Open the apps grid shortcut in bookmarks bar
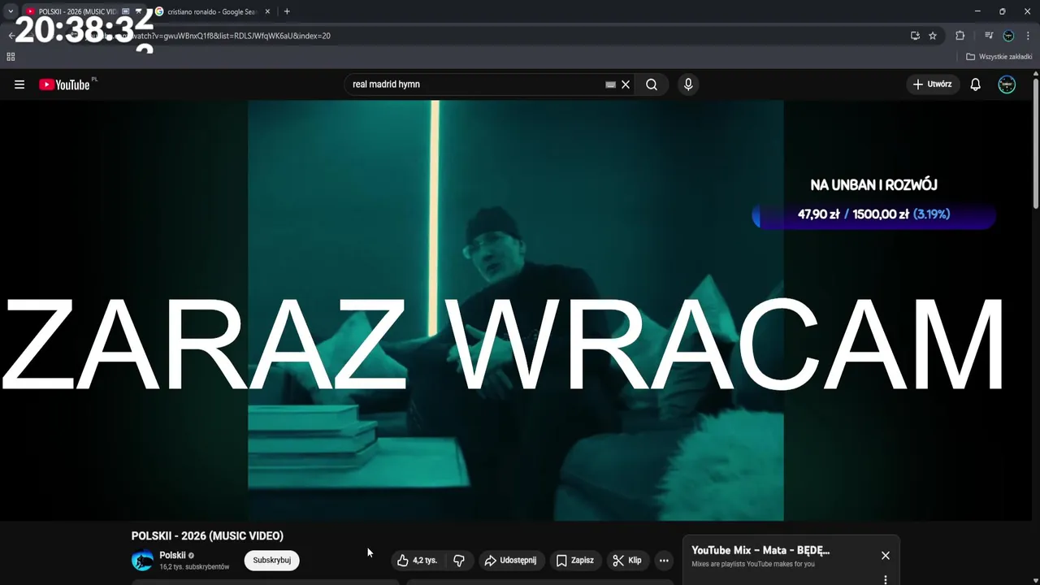Viewport: 1040px width, 585px height. (x=11, y=57)
